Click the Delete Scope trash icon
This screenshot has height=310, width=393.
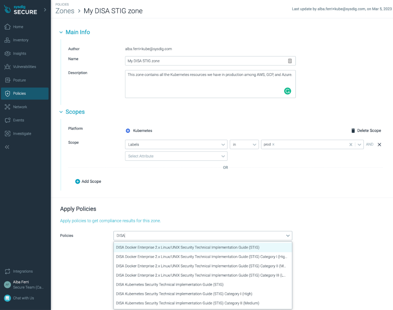coord(353,131)
